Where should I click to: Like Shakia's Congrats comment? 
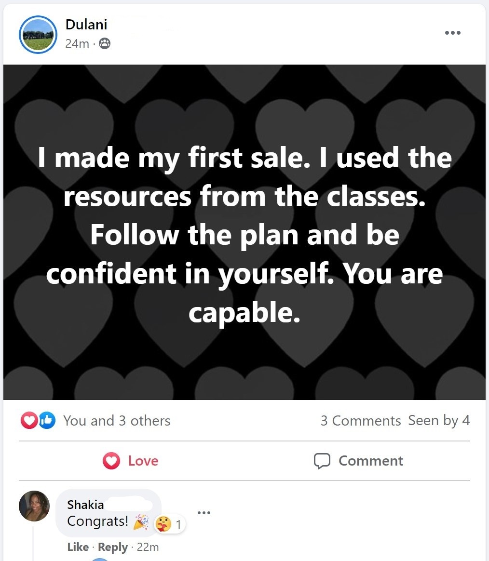78,547
